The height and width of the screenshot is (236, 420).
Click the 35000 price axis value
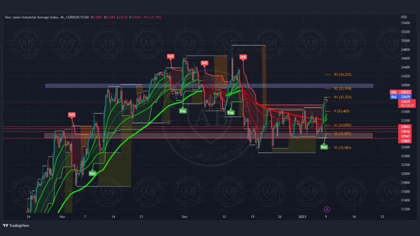[405, 41]
